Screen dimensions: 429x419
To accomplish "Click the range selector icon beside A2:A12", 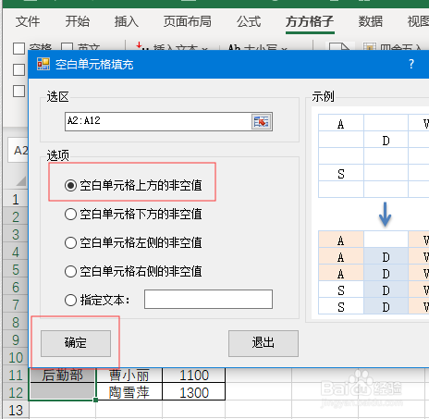I will point(262,121).
